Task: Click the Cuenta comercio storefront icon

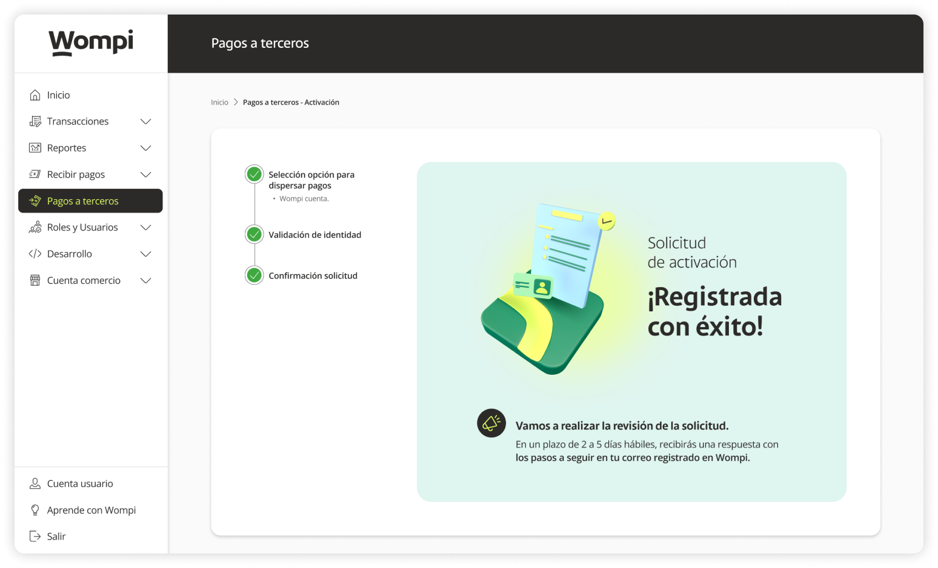Action: pyautogui.click(x=36, y=280)
